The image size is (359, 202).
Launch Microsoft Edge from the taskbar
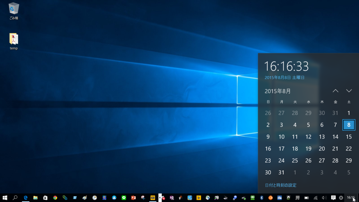(x=25, y=198)
